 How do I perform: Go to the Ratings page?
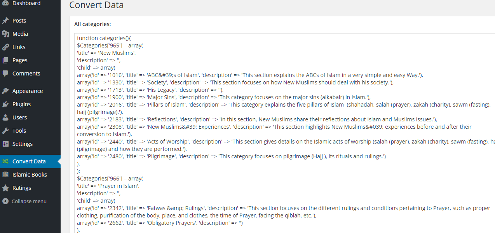[30, 188]
